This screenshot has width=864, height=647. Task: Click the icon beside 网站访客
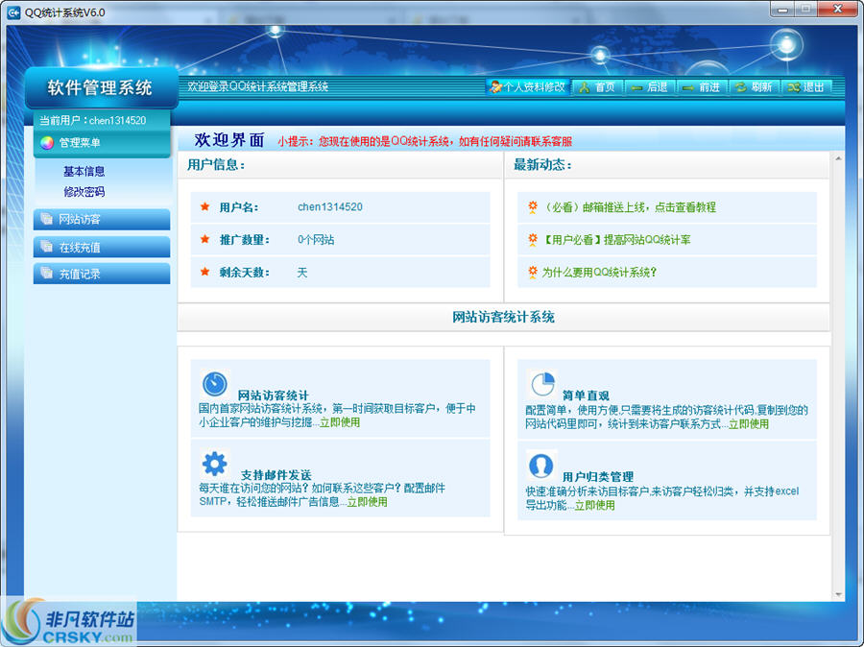point(47,218)
